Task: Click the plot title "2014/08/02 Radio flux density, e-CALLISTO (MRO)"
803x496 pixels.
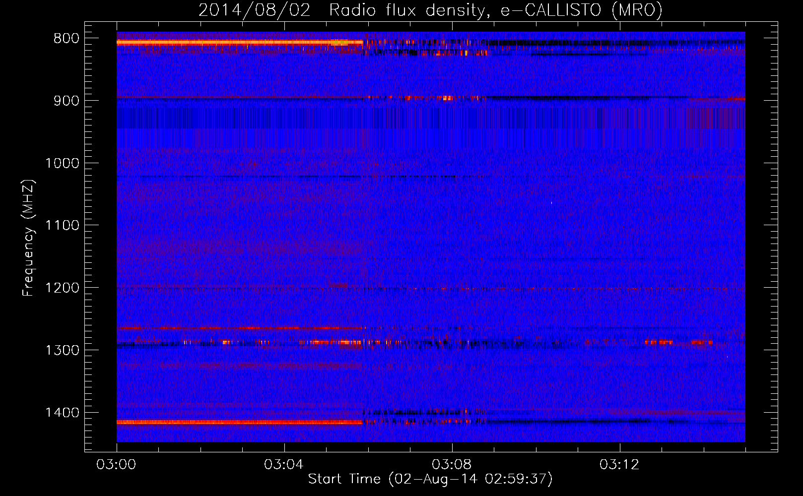Action: (430, 10)
